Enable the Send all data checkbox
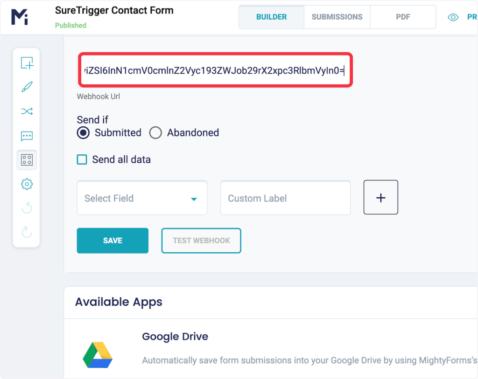 point(82,160)
